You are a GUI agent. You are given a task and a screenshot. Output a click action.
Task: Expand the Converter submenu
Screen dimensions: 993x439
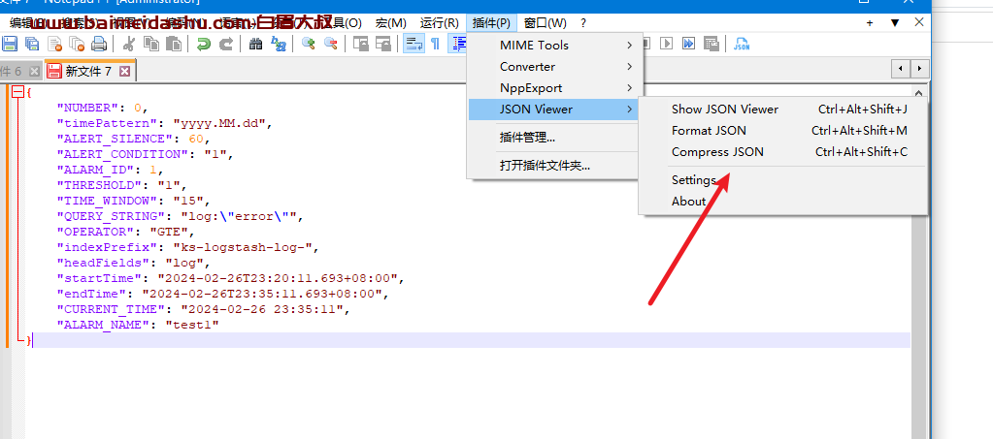[x=555, y=67]
